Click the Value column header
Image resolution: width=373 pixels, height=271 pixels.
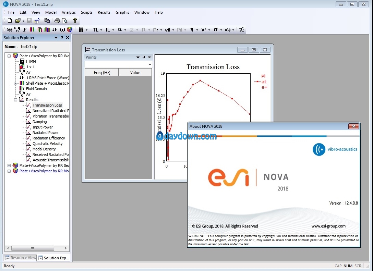click(x=135, y=73)
